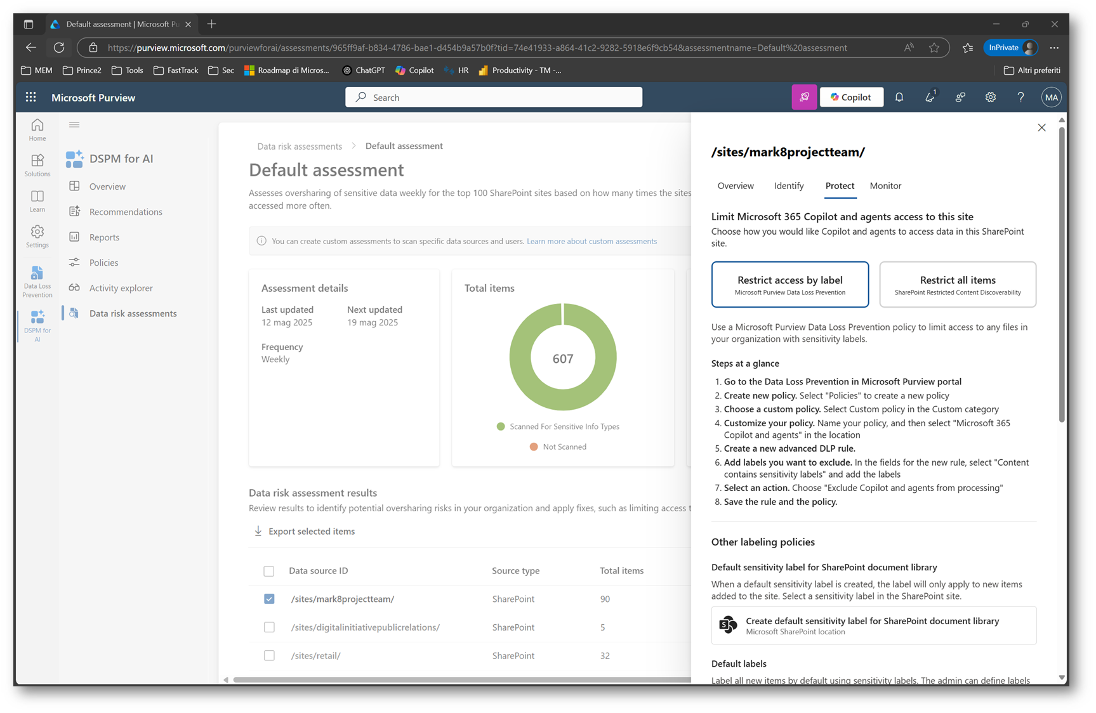Open help question mark icon
1096x713 pixels.
[x=1020, y=97]
